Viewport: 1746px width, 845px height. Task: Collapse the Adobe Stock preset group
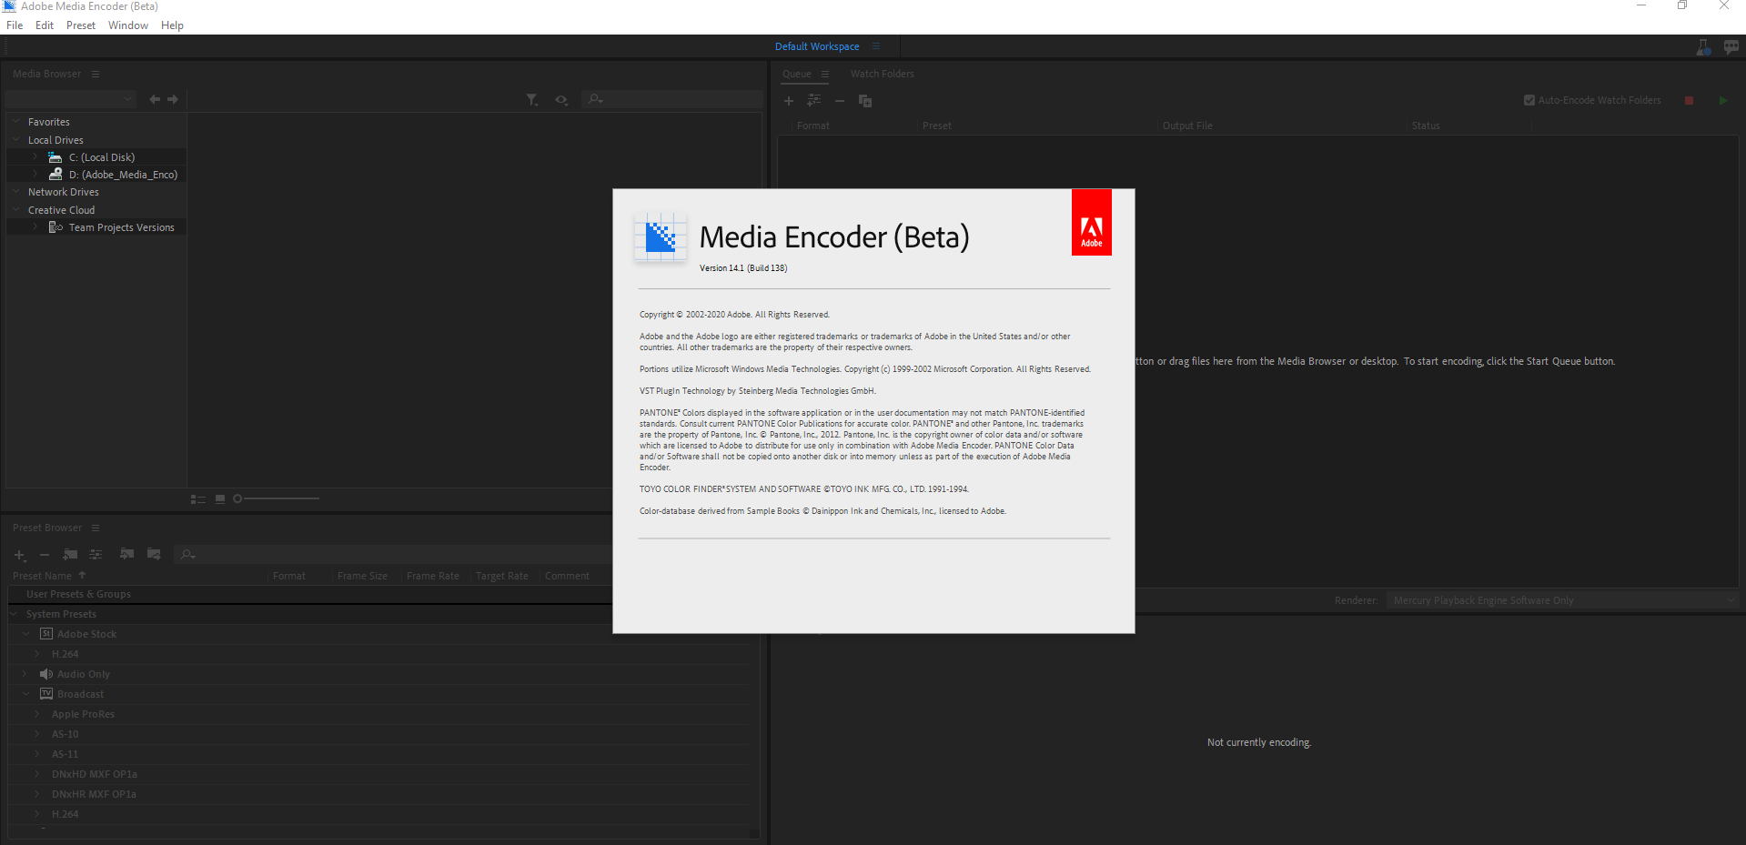tap(25, 634)
